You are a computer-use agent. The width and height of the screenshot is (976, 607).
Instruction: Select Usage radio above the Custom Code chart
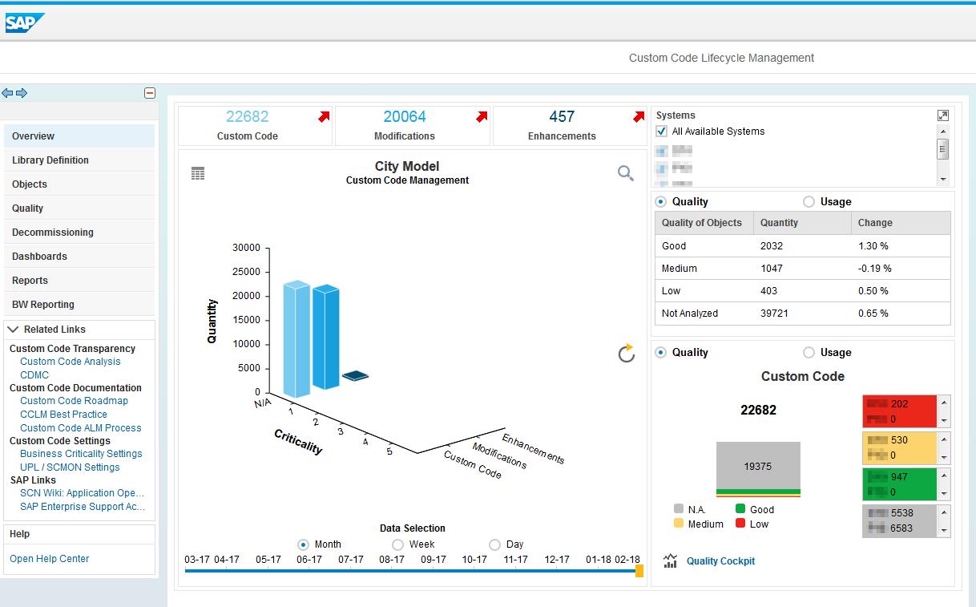(809, 353)
